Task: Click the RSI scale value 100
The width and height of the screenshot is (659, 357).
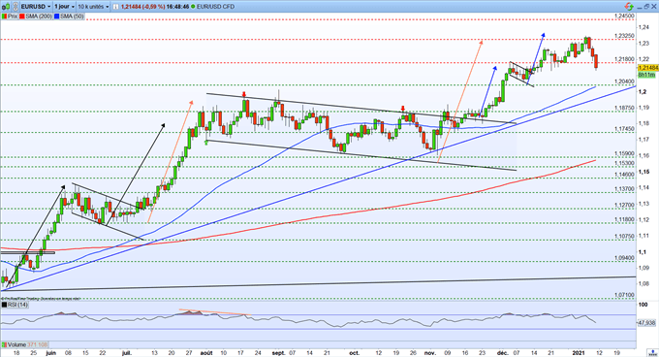Action: (x=643, y=305)
